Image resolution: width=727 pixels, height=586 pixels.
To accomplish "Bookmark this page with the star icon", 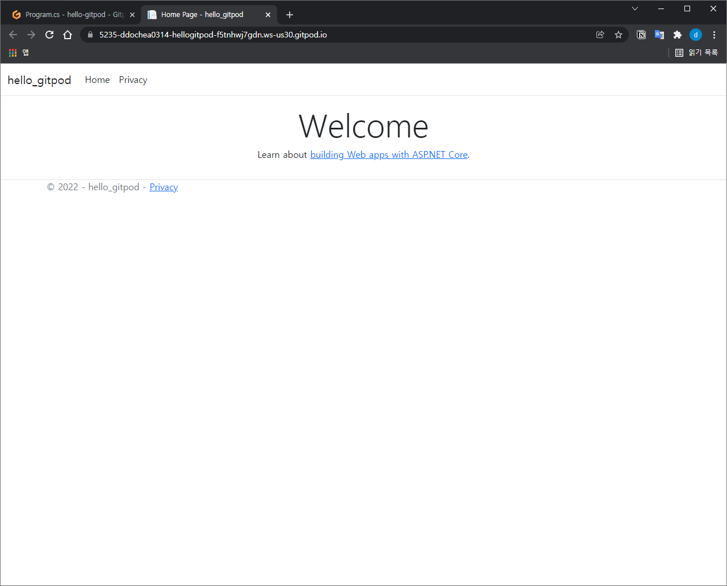I will (619, 35).
